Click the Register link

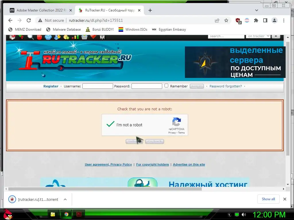coord(51,86)
